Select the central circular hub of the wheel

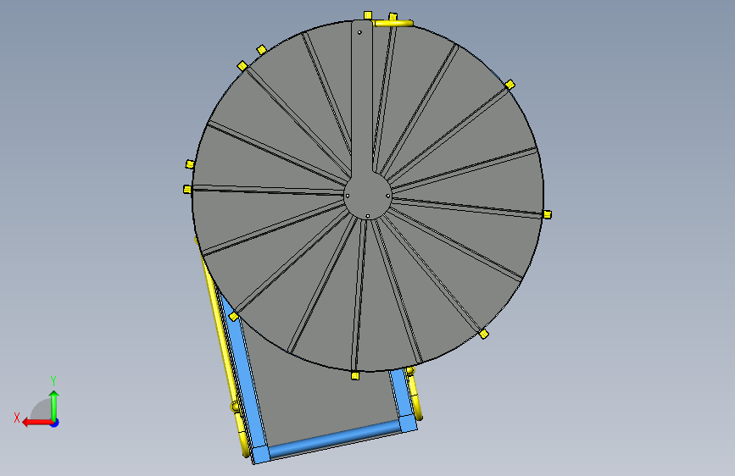368,196
